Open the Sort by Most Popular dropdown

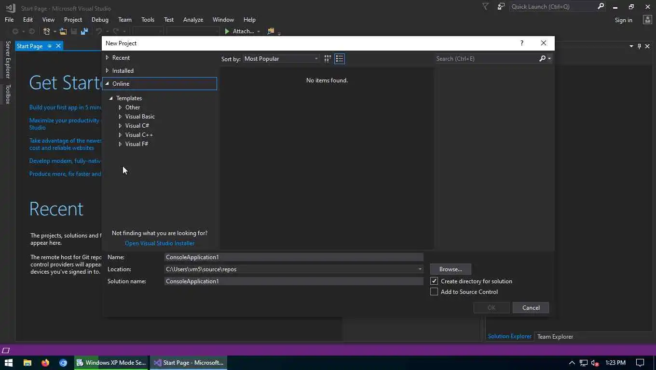[x=281, y=59]
